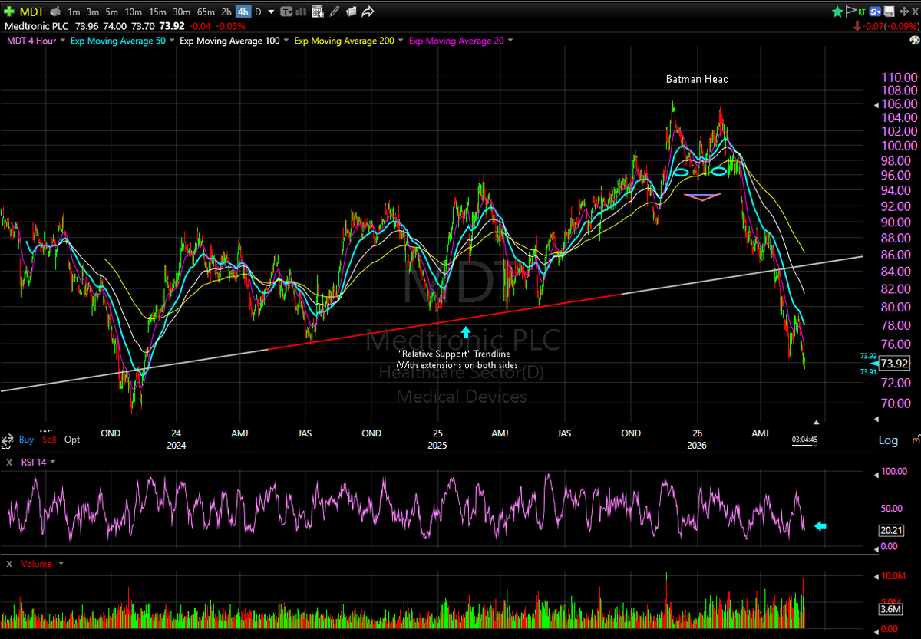Click the small triangle above the countdown timer
The width and height of the screenshot is (921, 639).
817,422
